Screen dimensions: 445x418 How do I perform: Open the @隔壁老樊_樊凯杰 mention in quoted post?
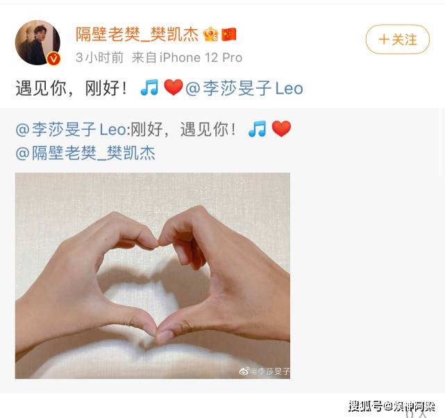tap(85, 153)
